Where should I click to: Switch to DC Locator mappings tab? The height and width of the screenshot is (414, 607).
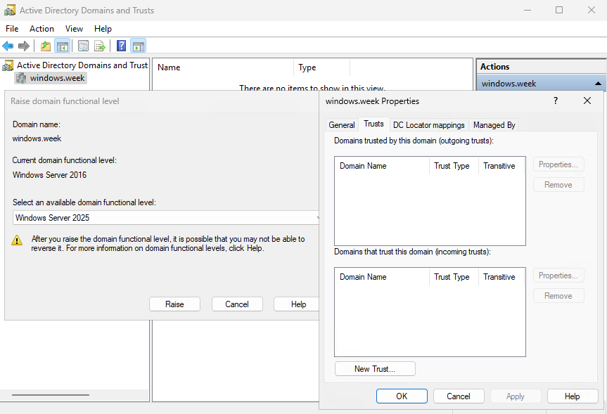pyautogui.click(x=428, y=125)
